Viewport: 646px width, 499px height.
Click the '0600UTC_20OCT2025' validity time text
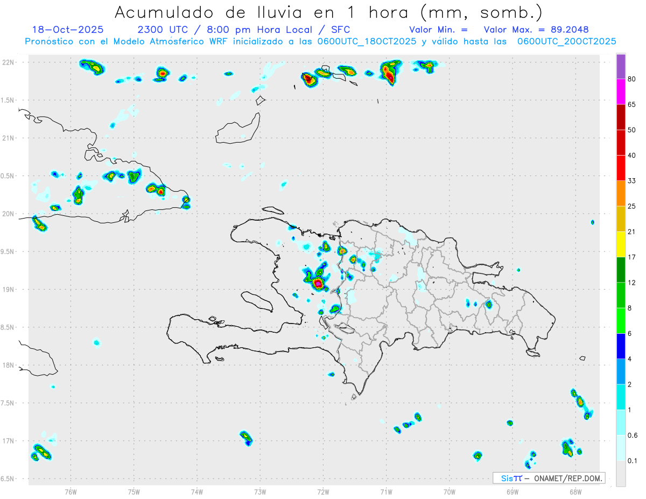coord(567,41)
